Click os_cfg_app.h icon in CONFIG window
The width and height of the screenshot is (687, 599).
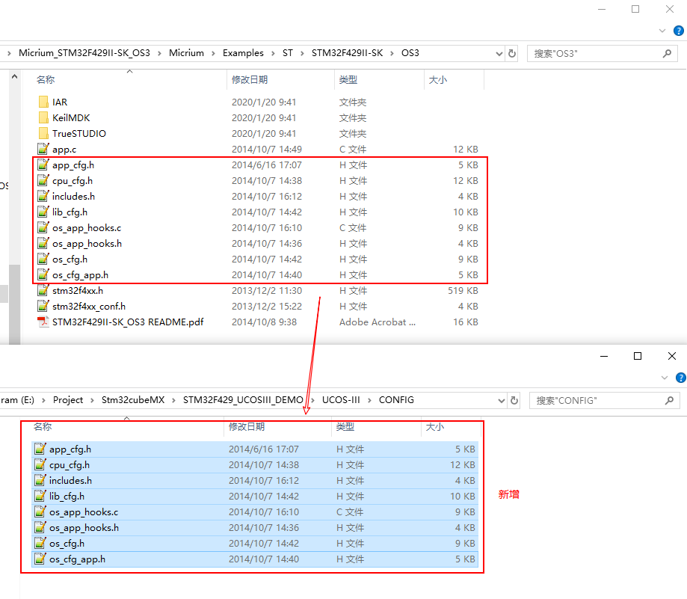[40, 559]
